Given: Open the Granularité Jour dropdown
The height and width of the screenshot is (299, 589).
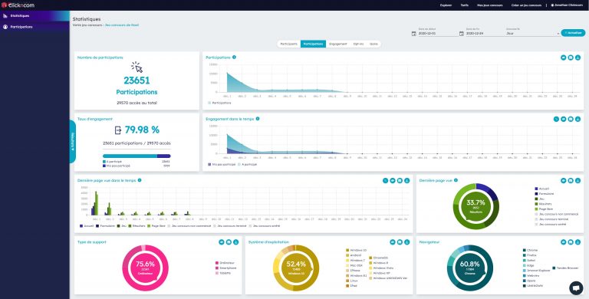Looking at the screenshot, I should (533, 34).
